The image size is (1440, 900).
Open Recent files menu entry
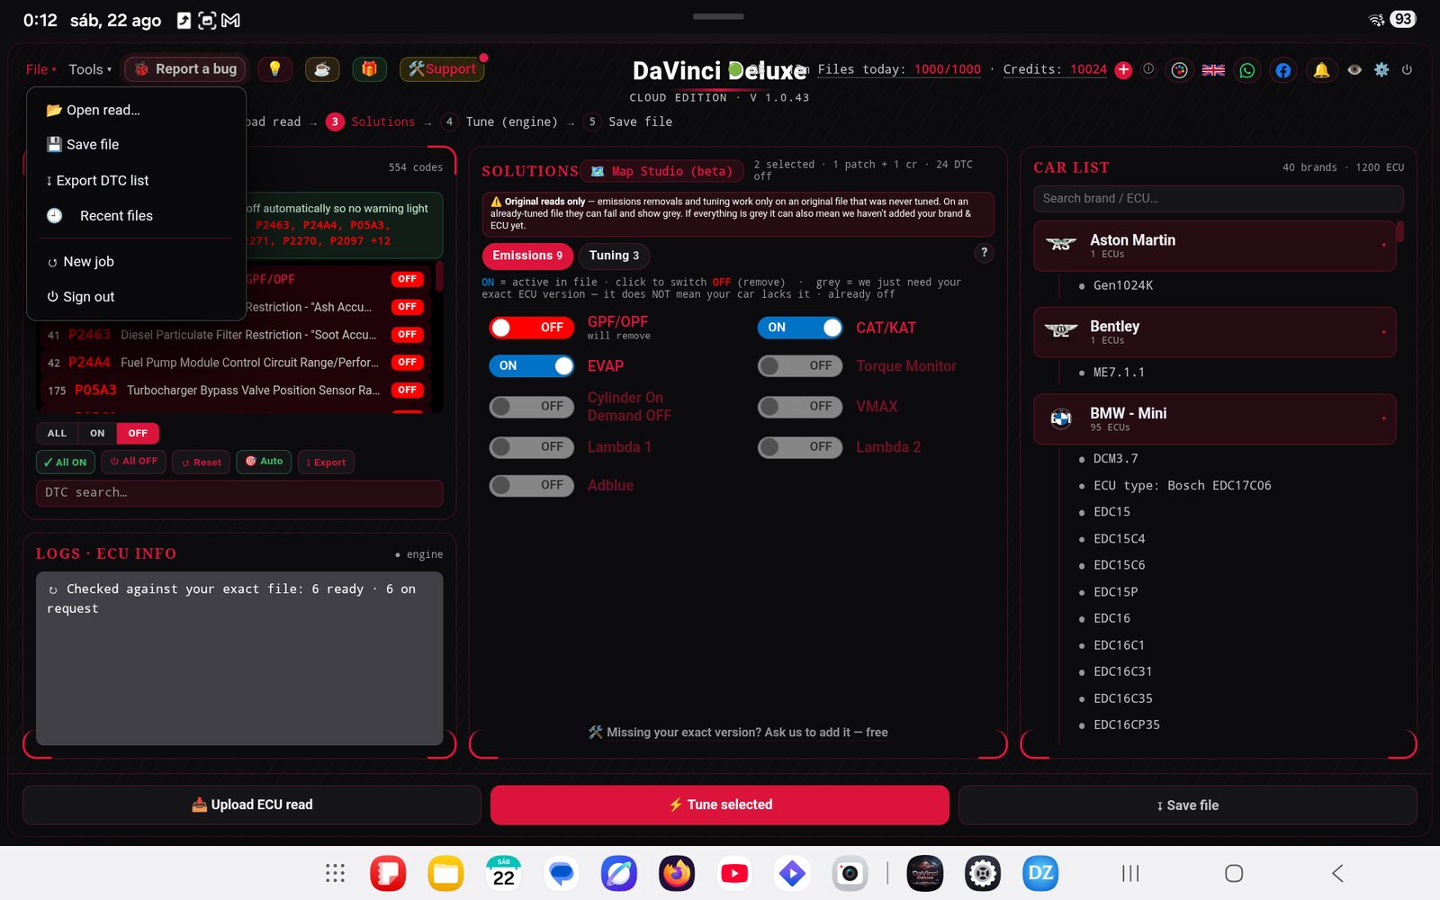[136, 216]
